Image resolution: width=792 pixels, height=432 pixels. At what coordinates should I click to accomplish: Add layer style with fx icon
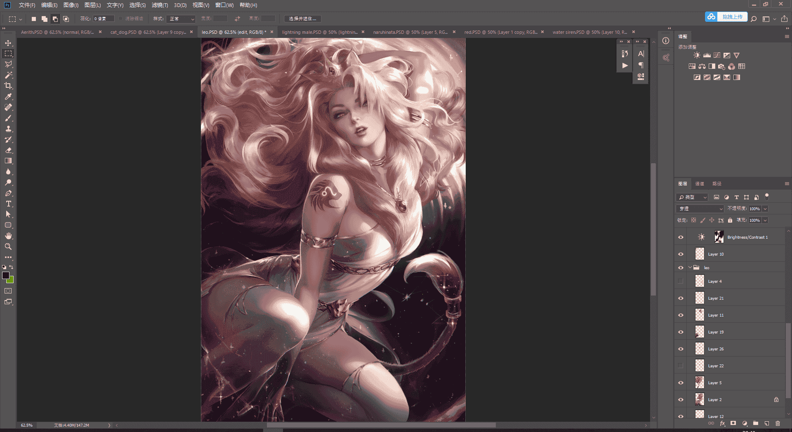pos(722,423)
